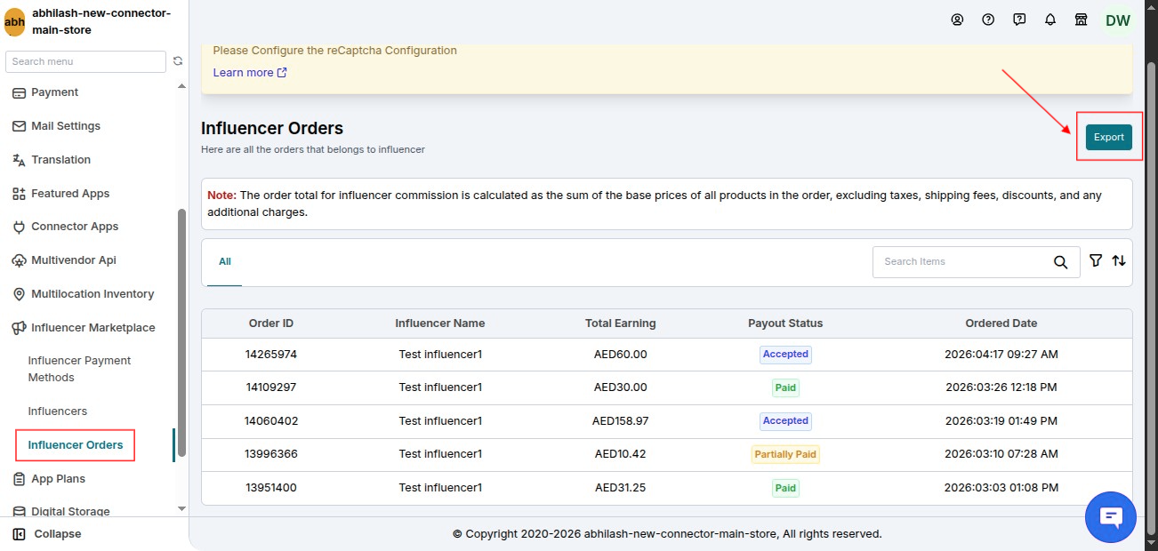The image size is (1158, 551).
Task: Click the Ordered Date column header
Action: pyautogui.click(x=1001, y=323)
